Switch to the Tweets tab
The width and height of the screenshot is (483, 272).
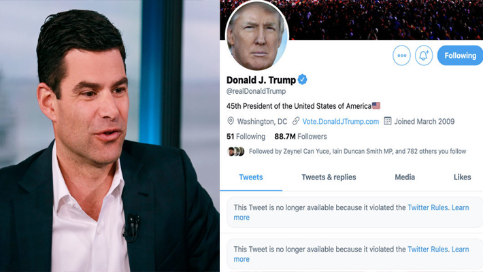(x=251, y=177)
